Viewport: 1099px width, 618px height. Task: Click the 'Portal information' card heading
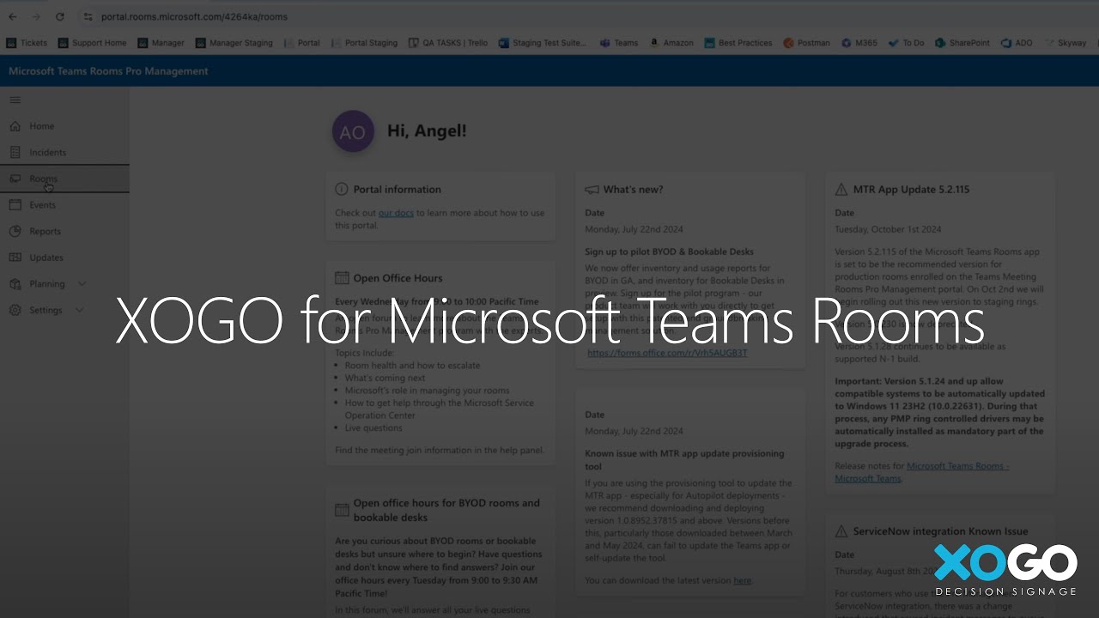[x=398, y=189]
